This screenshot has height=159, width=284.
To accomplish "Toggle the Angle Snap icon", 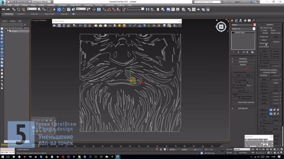I will click(x=109, y=9).
